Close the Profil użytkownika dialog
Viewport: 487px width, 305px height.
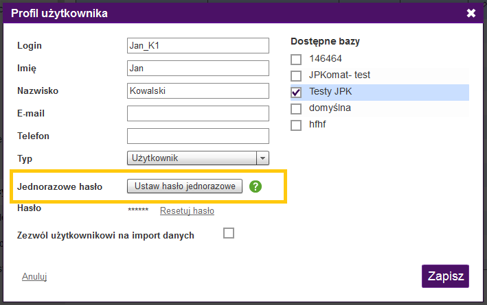click(471, 13)
